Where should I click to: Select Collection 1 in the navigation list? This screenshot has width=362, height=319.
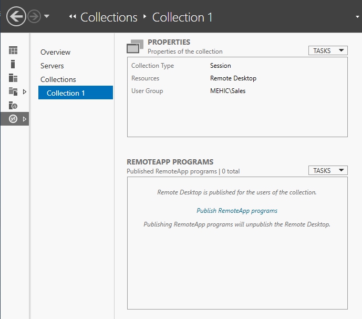(66, 93)
